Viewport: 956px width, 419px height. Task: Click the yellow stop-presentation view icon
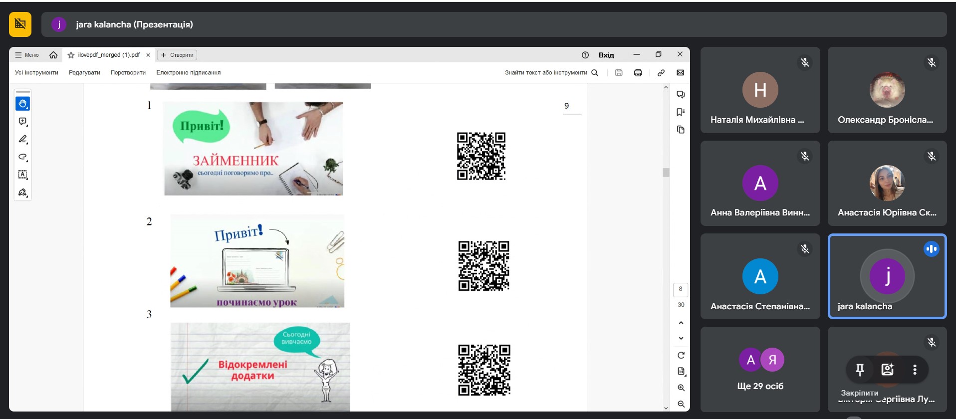(20, 24)
